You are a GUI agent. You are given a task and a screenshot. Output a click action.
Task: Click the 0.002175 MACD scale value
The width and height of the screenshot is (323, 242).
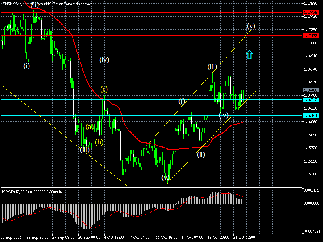[313, 190]
